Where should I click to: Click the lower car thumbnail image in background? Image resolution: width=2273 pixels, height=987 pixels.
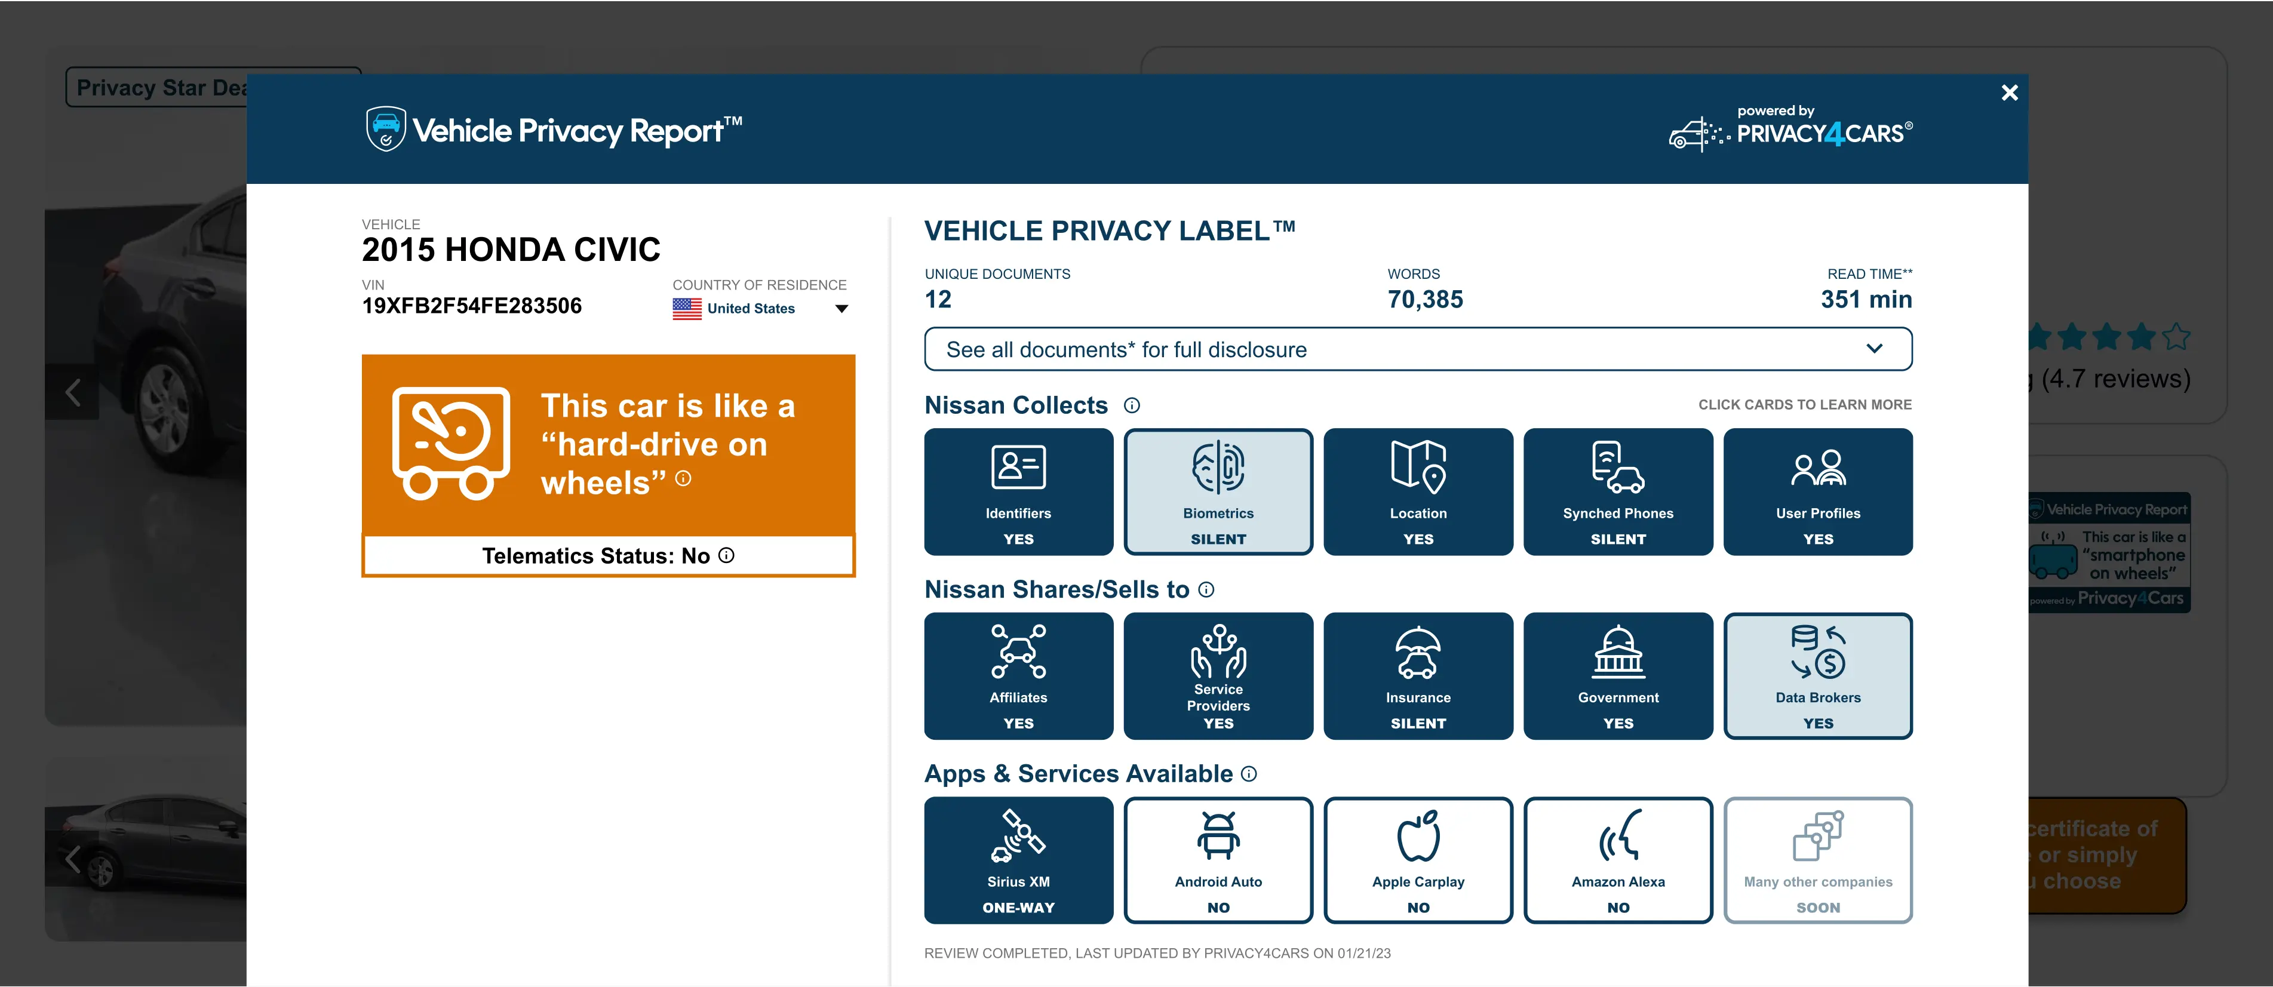click(x=146, y=850)
